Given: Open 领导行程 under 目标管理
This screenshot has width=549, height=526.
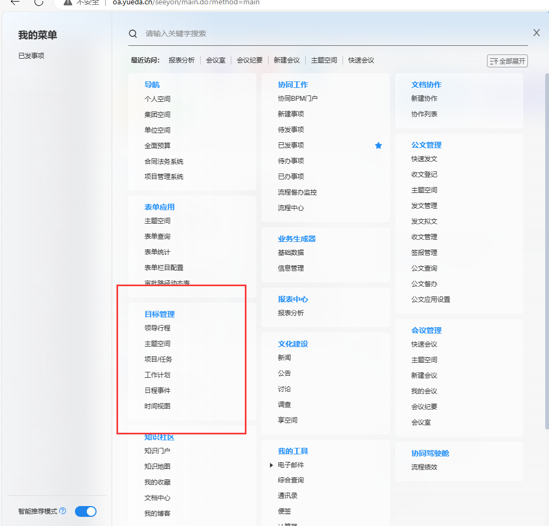Looking at the screenshot, I should (x=157, y=328).
